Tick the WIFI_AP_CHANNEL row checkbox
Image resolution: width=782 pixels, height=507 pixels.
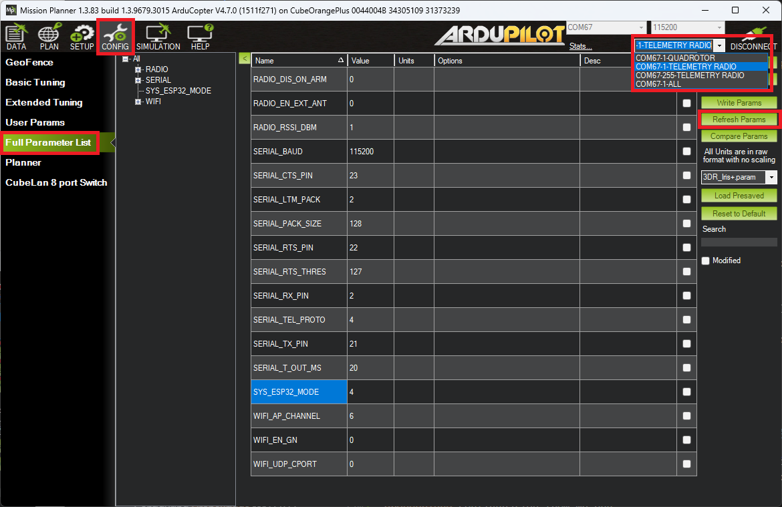pyautogui.click(x=686, y=415)
